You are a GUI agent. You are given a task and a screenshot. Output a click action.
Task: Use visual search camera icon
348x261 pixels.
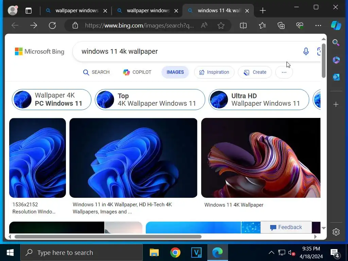[319, 52]
